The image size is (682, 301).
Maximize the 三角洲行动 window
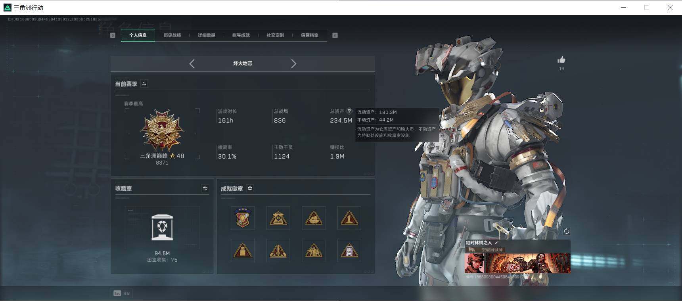coord(647,8)
